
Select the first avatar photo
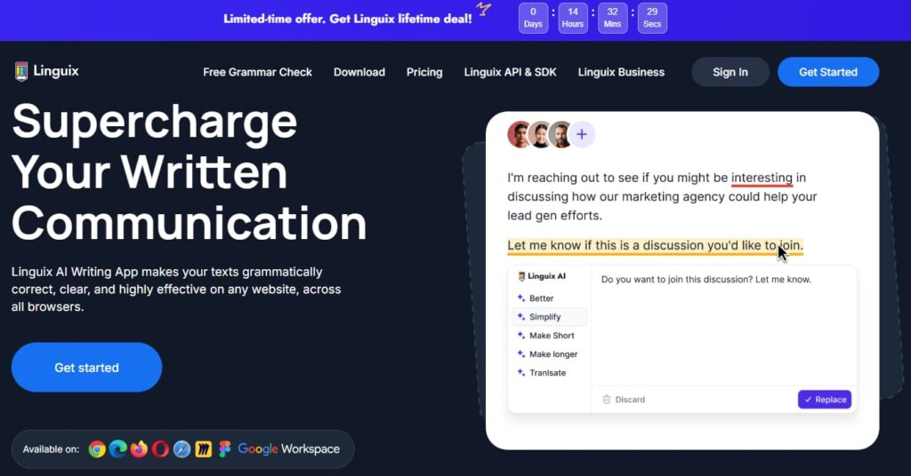[519, 134]
